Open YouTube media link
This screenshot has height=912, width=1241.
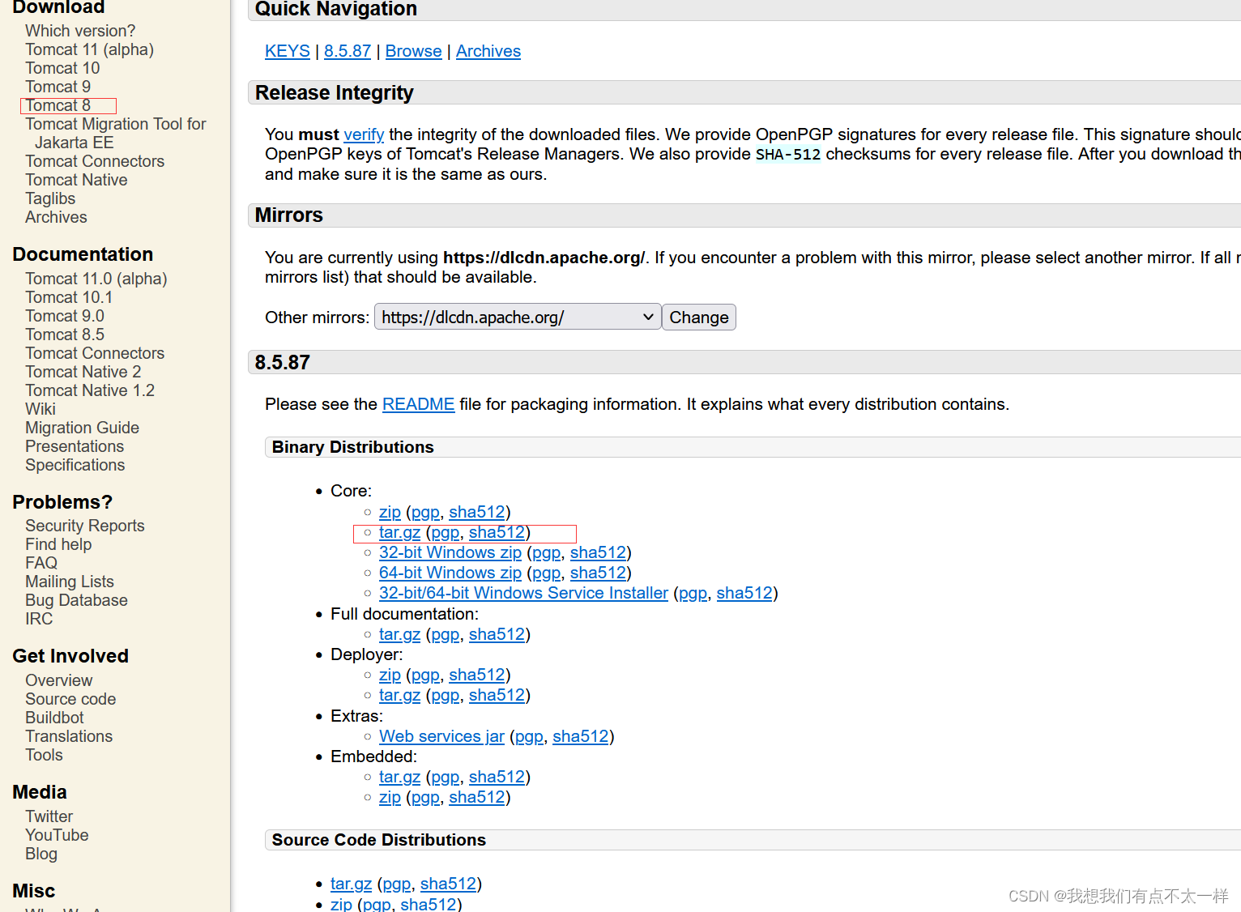pyautogui.click(x=57, y=835)
